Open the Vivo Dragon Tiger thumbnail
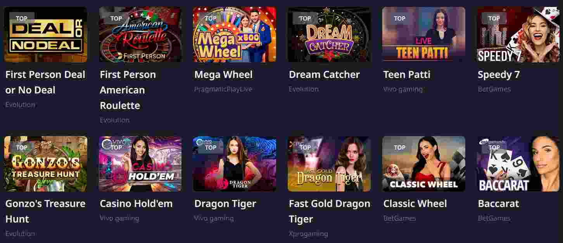 (x=235, y=164)
